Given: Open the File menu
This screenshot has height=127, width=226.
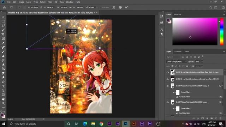Looking at the screenshot, I should [9, 2].
